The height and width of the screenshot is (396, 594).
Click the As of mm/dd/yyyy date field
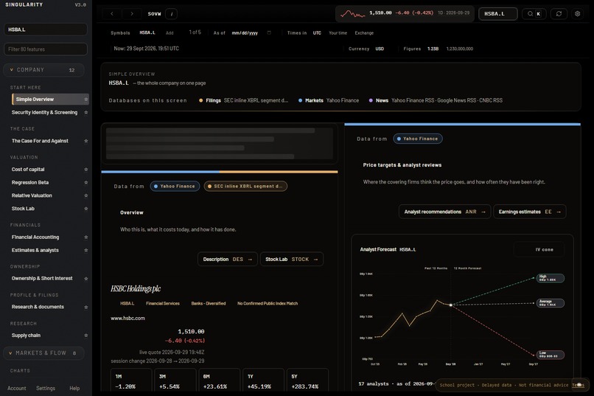(245, 33)
